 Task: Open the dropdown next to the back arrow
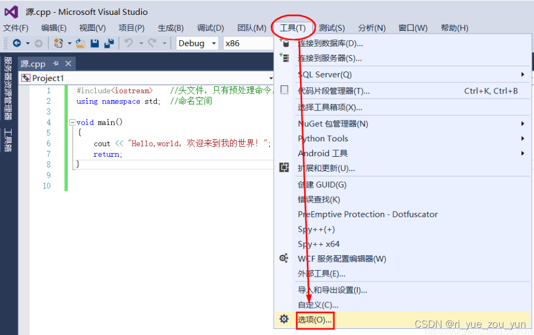coord(28,43)
